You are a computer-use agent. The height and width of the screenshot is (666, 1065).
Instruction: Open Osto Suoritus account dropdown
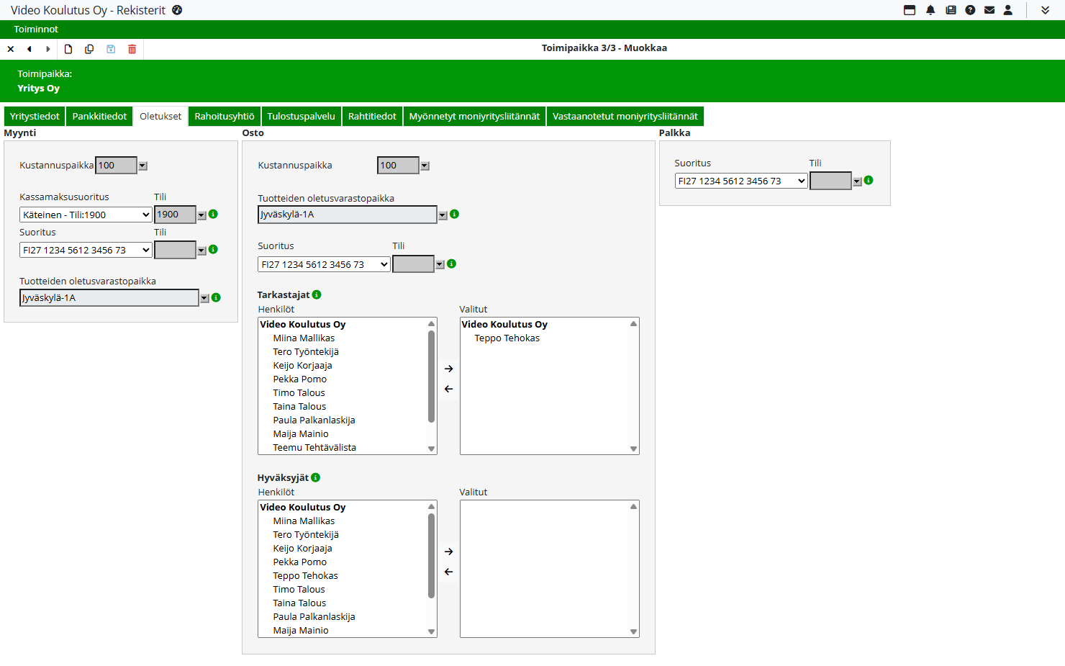tap(323, 265)
